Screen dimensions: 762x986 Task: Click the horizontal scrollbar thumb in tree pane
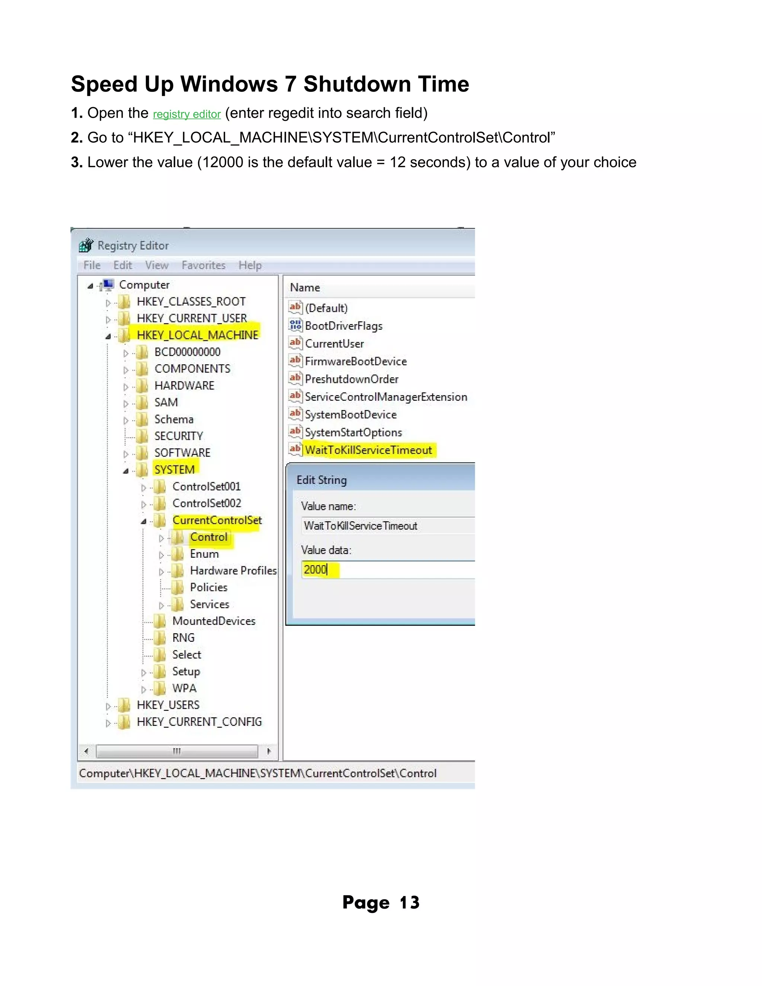click(x=177, y=751)
